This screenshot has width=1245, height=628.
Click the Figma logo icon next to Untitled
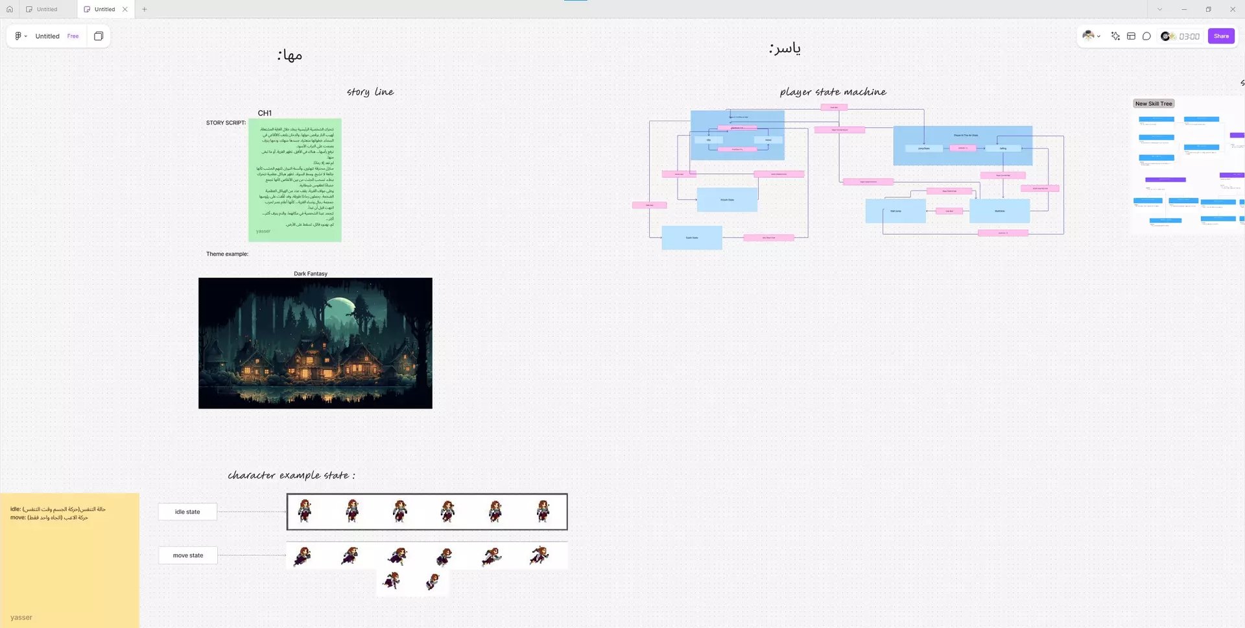point(18,36)
